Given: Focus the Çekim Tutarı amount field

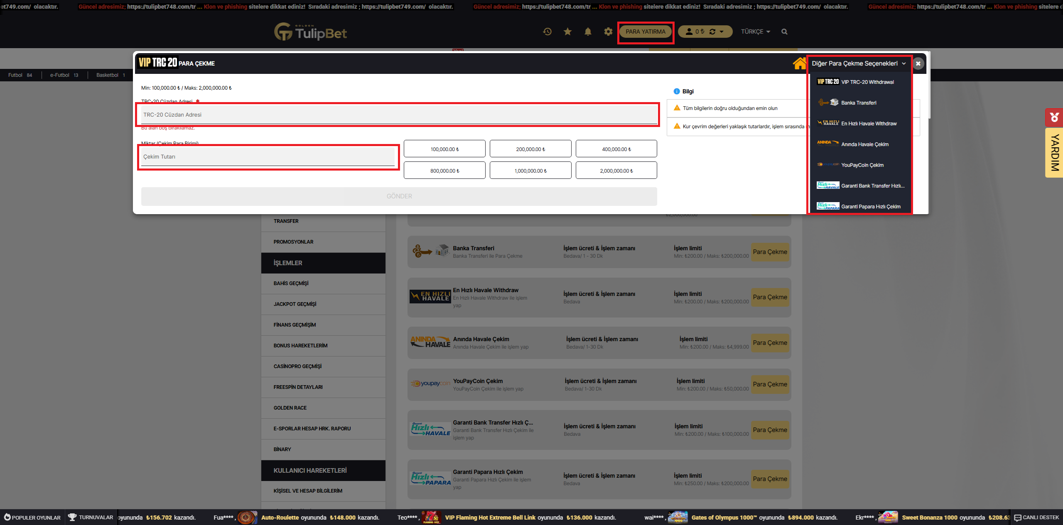Looking at the screenshot, I should [268, 156].
